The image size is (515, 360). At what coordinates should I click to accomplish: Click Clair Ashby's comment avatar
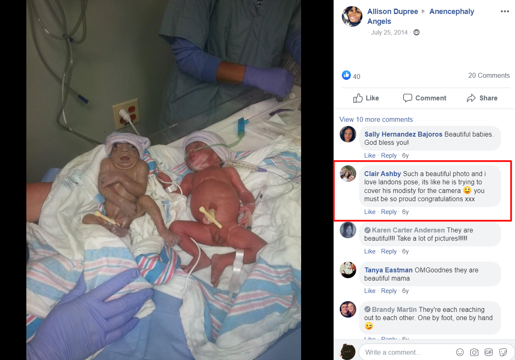pos(348,174)
